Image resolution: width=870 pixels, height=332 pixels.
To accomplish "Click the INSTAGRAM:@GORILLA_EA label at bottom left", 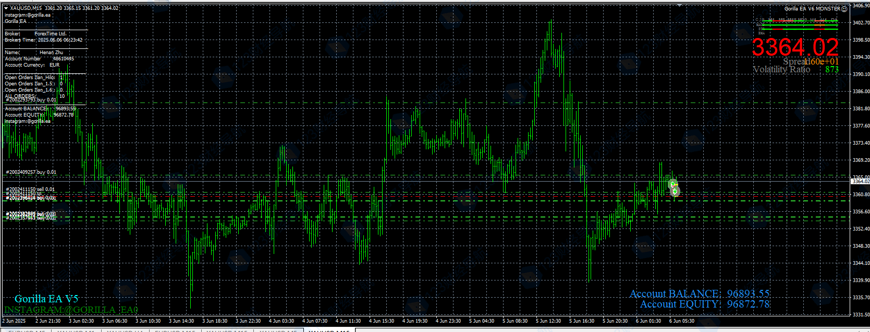I will pos(71,310).
